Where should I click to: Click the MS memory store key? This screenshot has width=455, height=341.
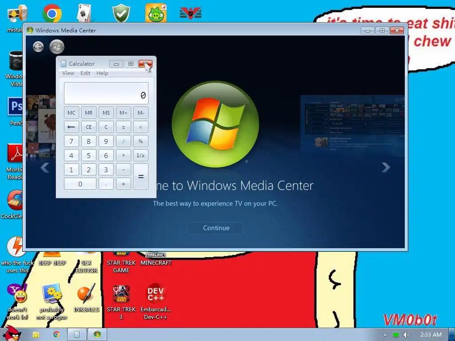(106, 113)
